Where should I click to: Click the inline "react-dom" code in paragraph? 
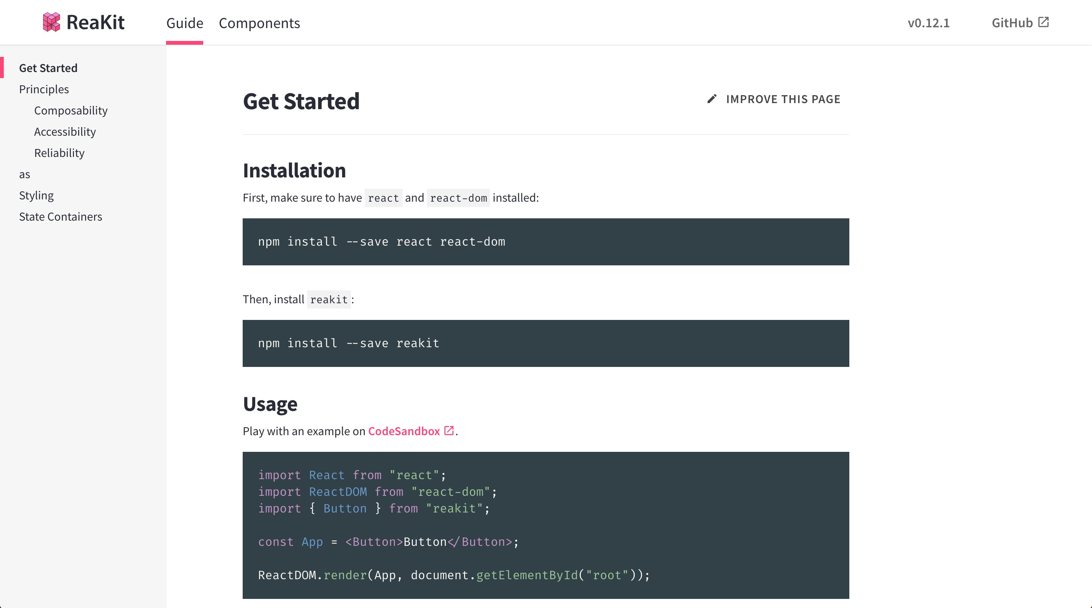[458, 198]
